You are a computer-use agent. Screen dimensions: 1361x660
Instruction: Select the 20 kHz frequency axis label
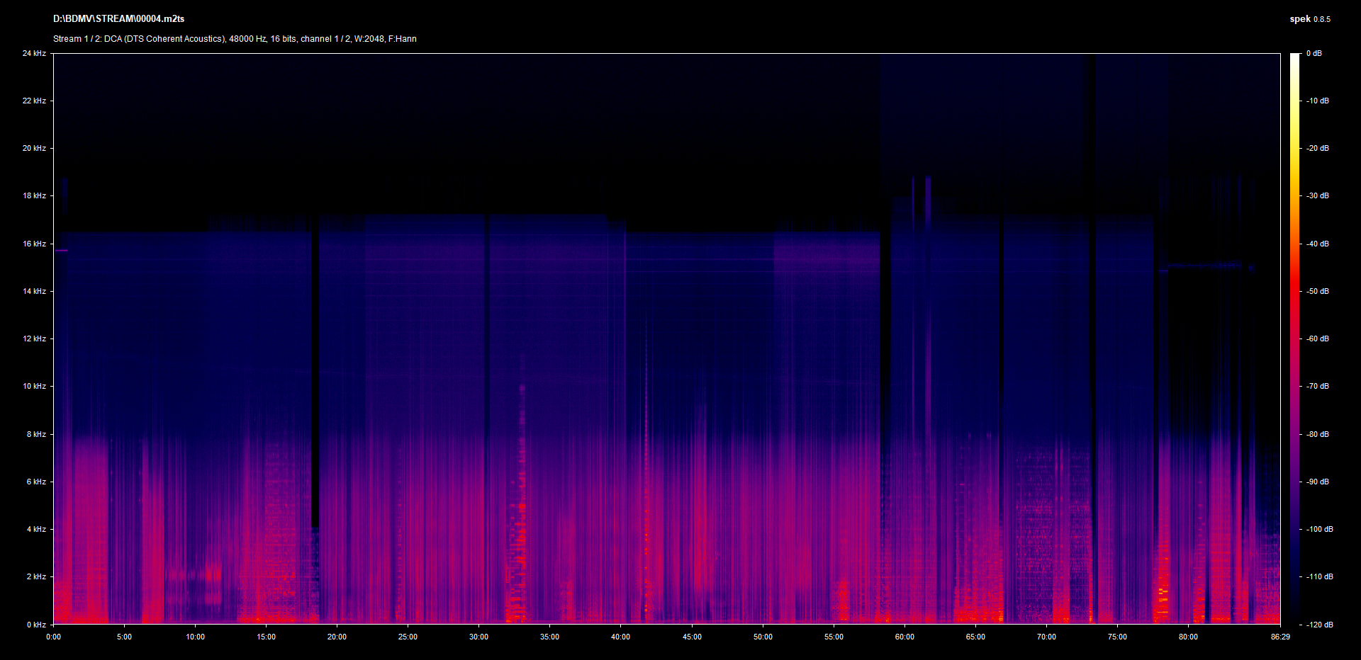[x=34, y=148]
